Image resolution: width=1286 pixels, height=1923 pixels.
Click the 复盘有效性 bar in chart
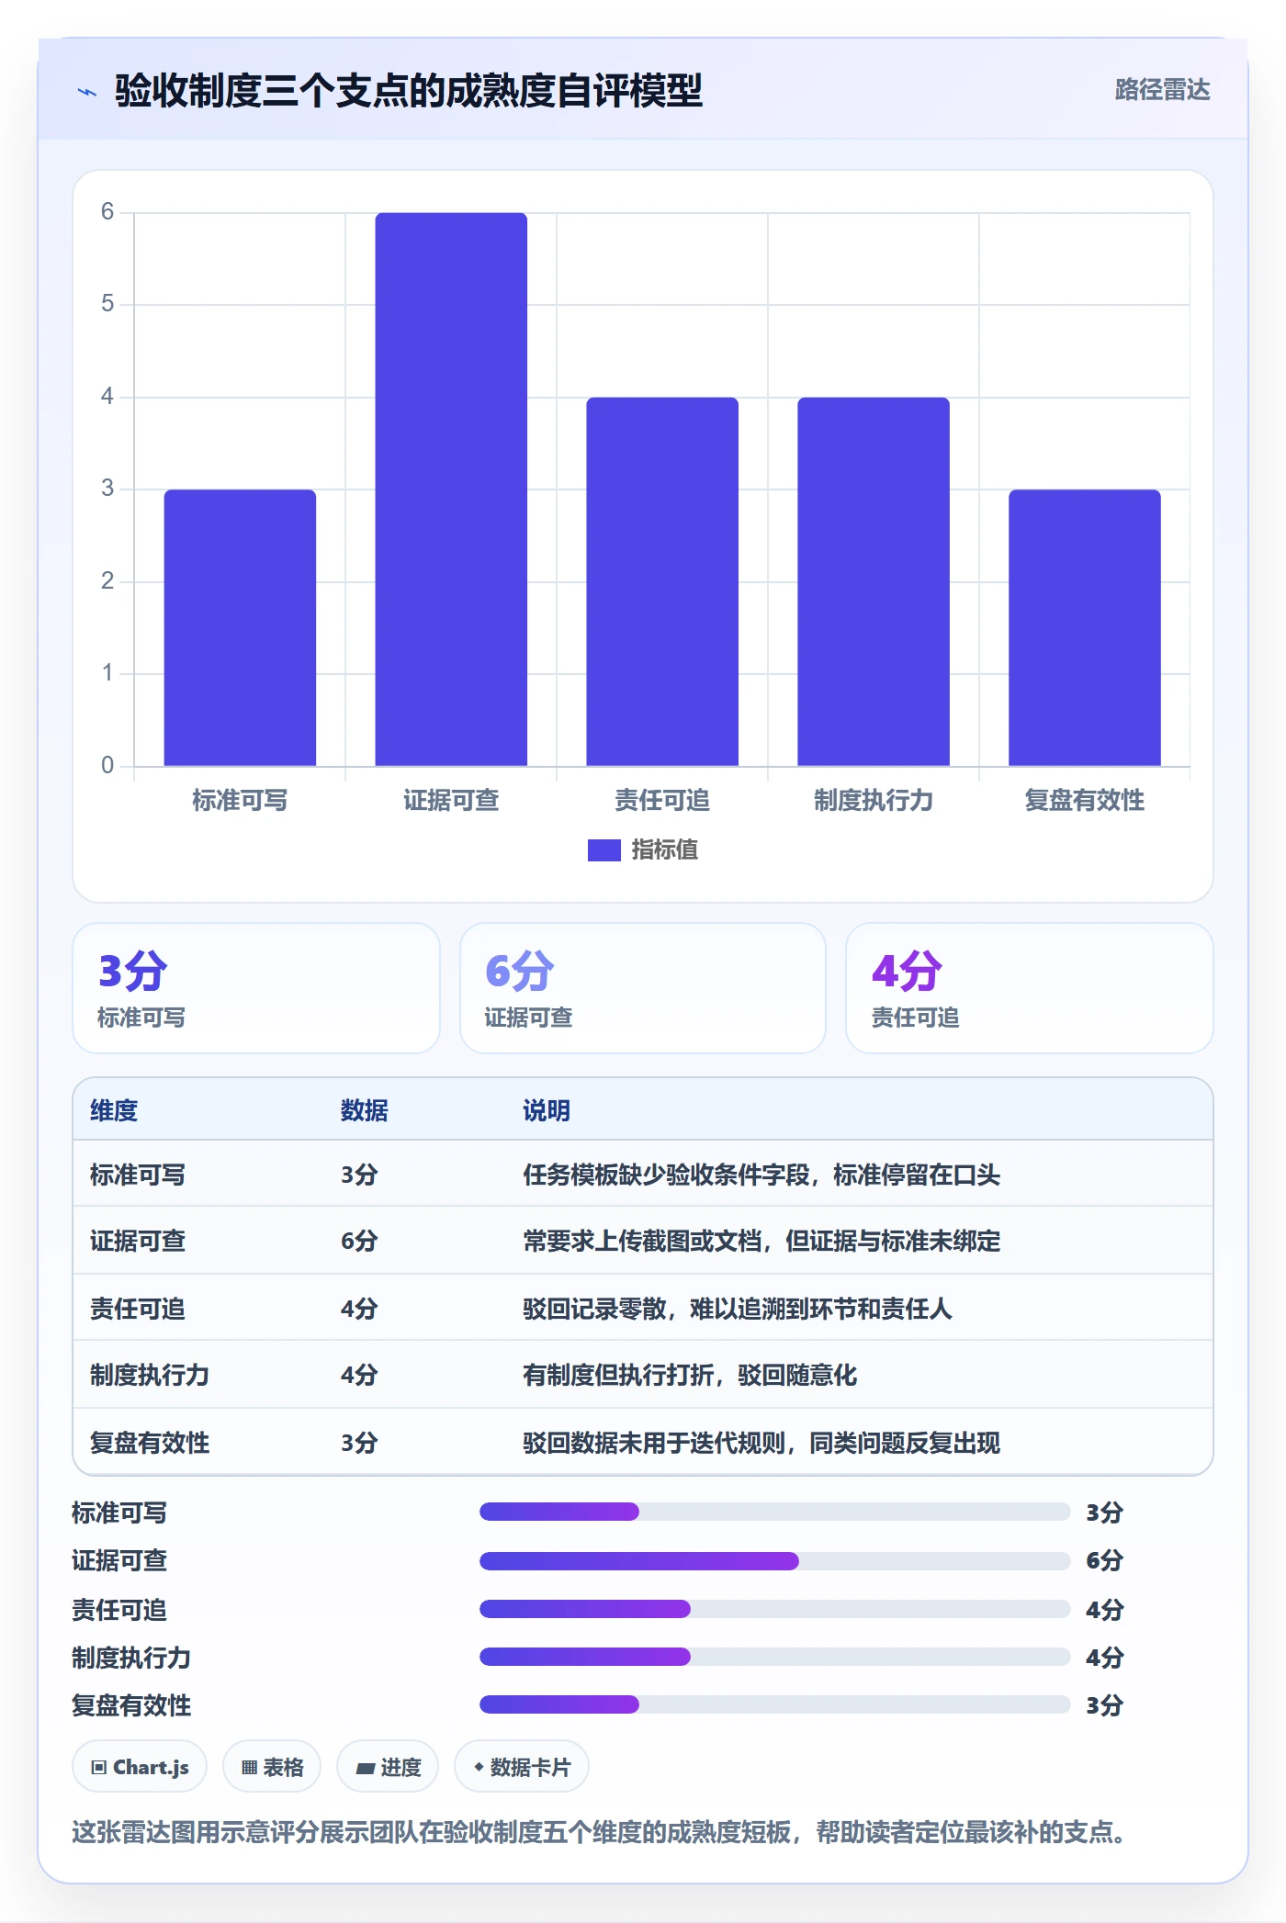[x=1085, y=627]
